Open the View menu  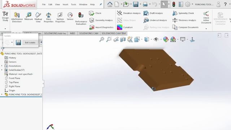57,5
